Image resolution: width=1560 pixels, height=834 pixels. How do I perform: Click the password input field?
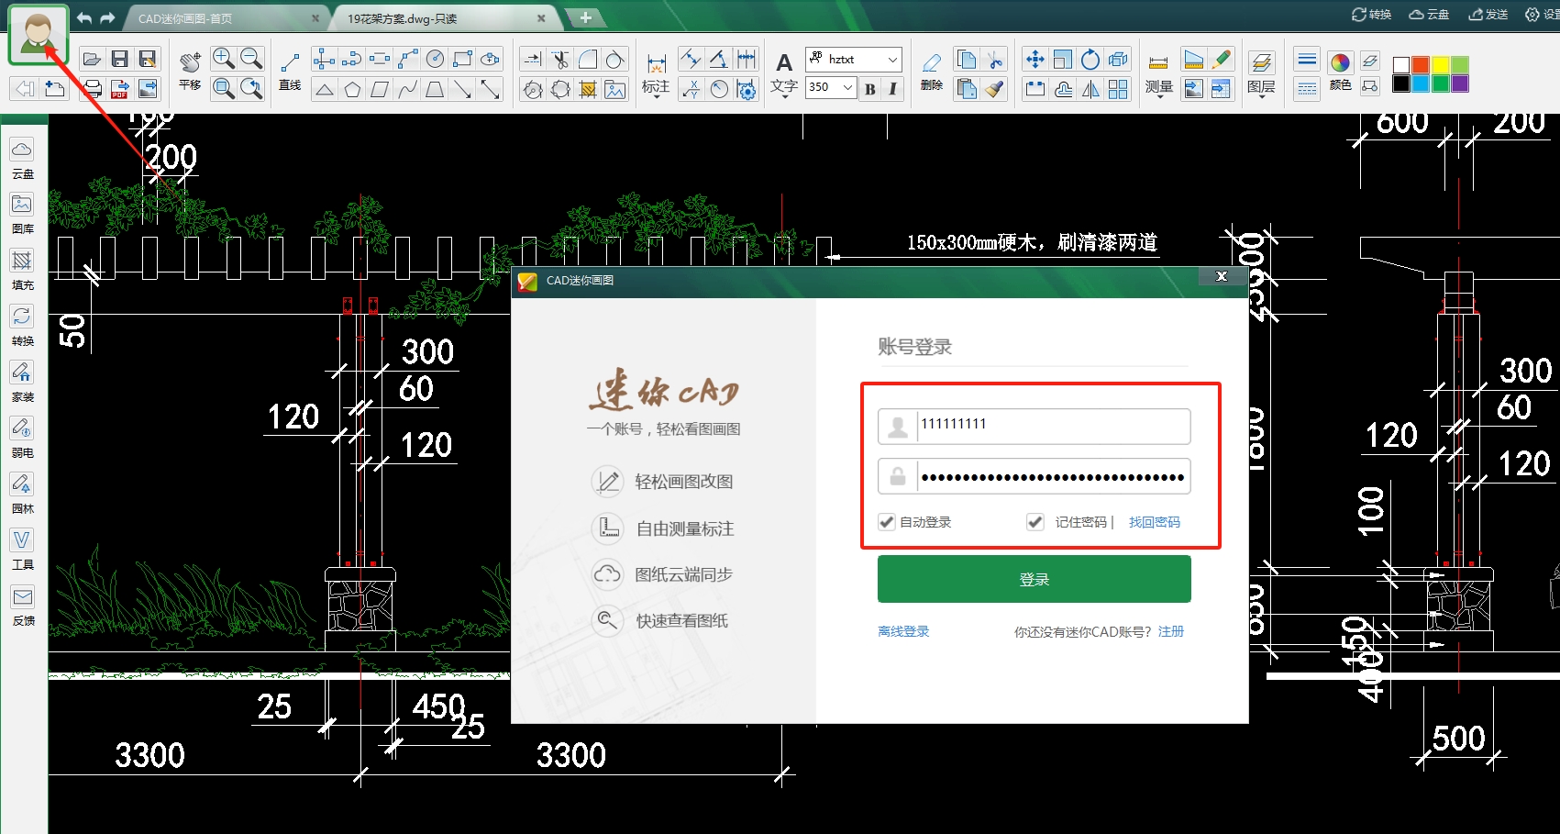[1034, 476]
